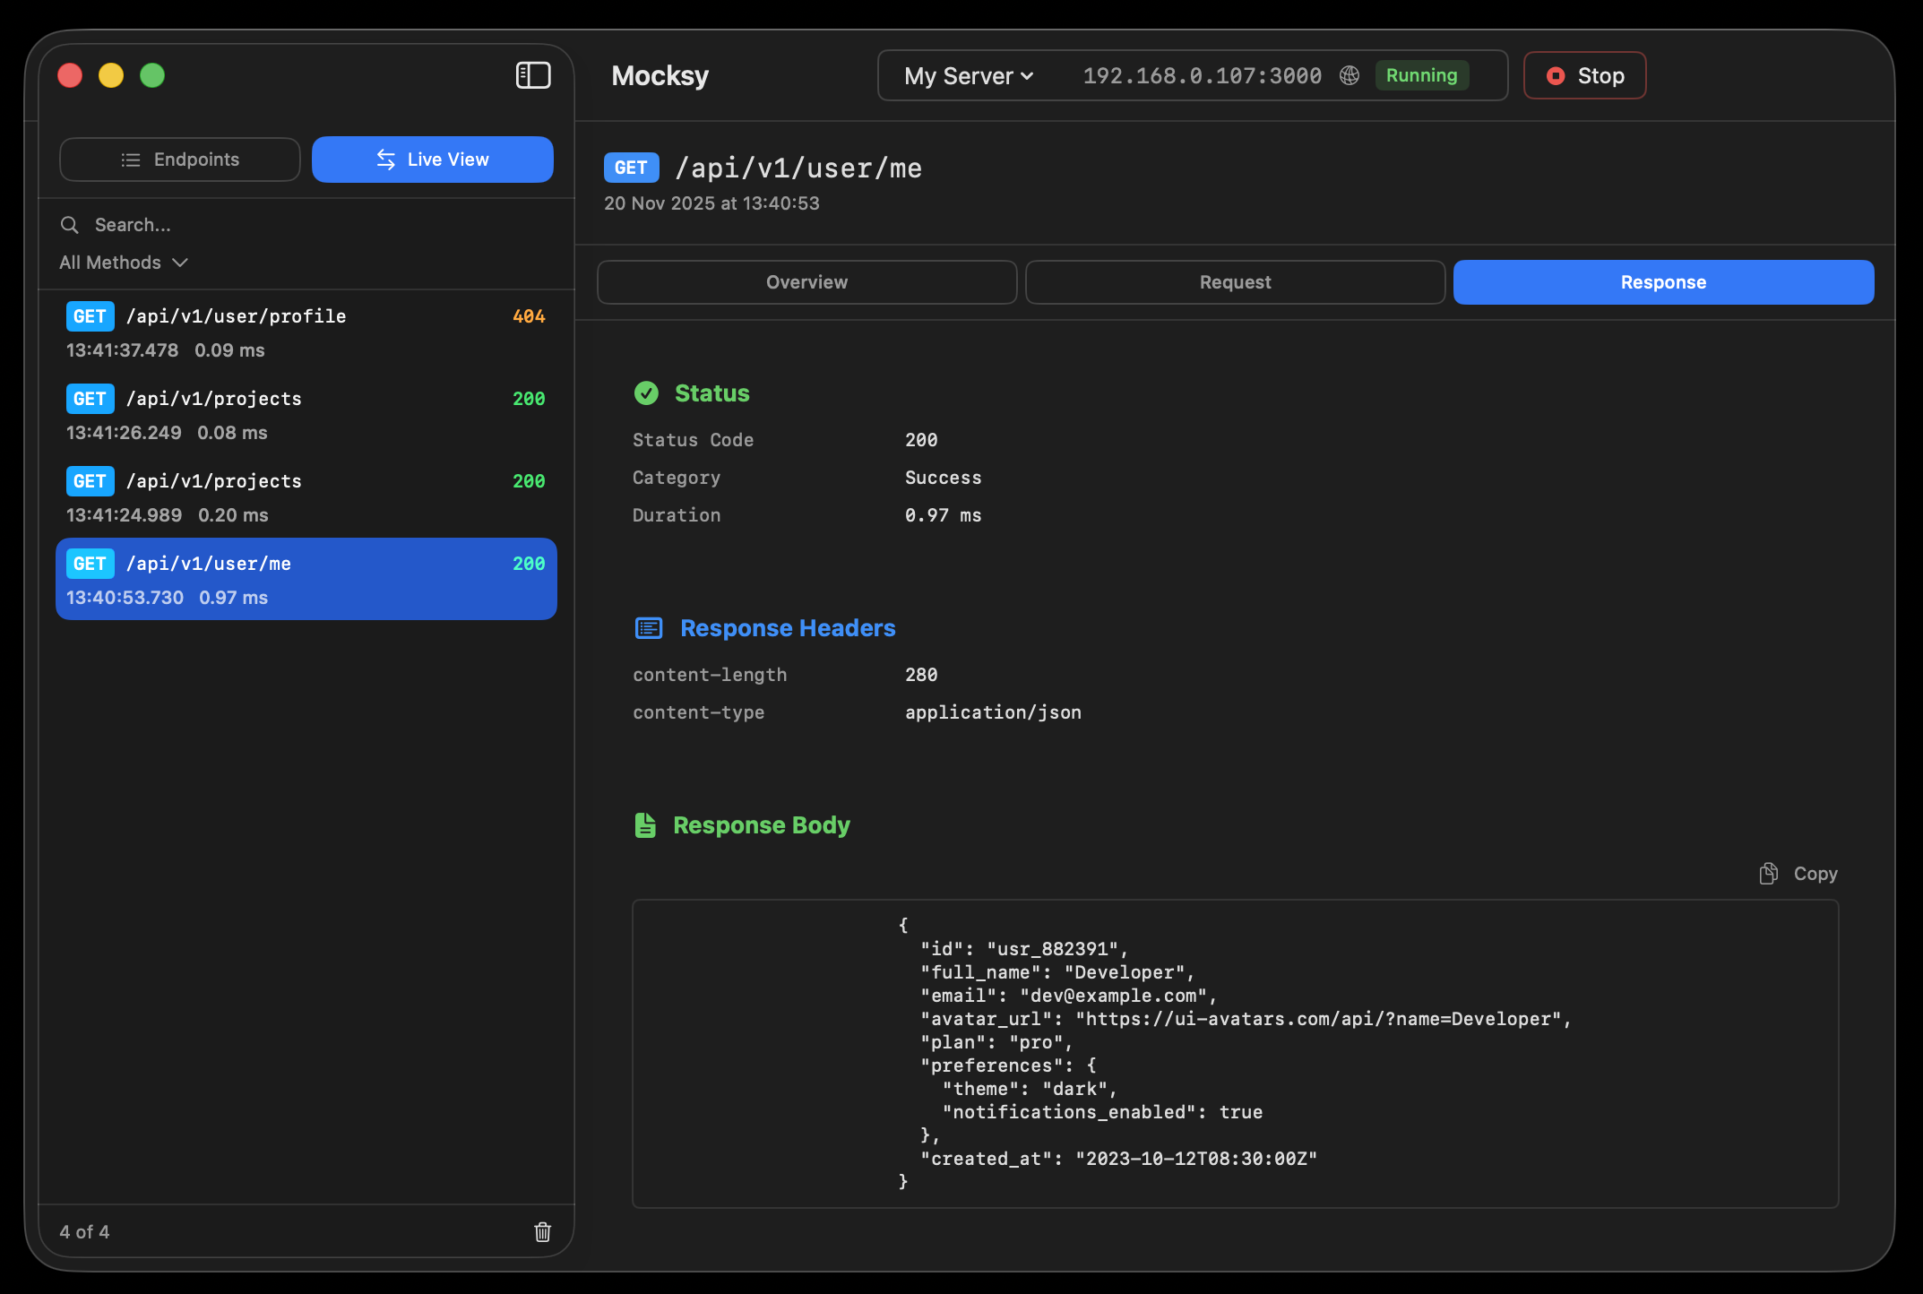Expand the server selector chevron
This screenshot has height=1294, width=1923.
click(x=1028, y=77)
